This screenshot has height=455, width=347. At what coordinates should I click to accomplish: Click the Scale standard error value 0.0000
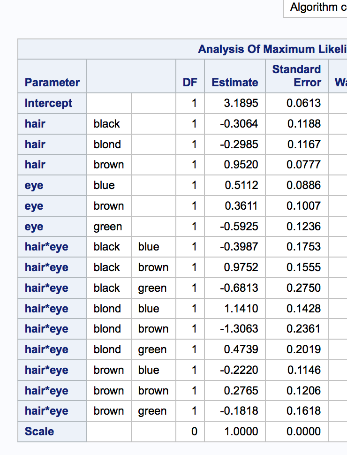point(304,432)
